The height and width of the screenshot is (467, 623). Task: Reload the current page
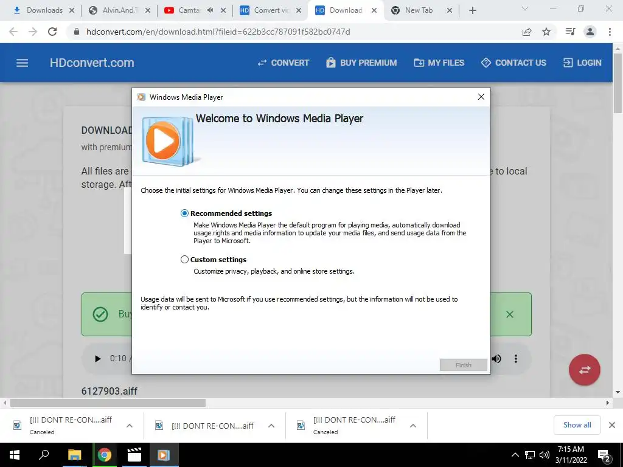pos(52,32)
